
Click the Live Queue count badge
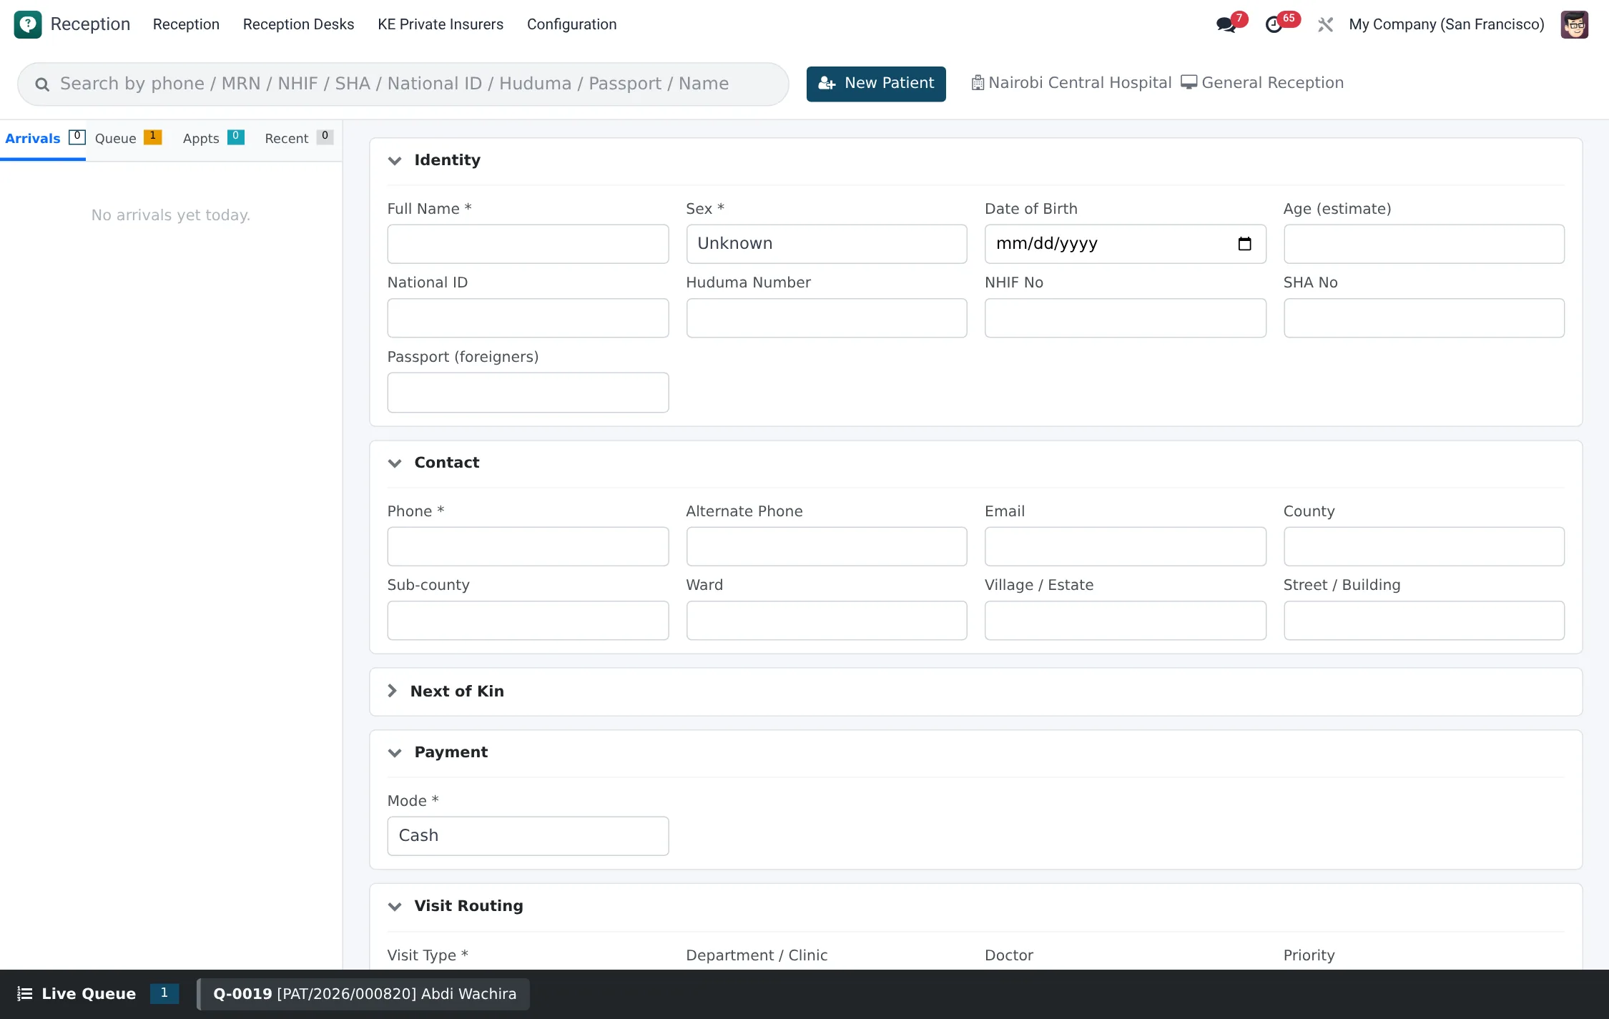(x=164, y=993)
